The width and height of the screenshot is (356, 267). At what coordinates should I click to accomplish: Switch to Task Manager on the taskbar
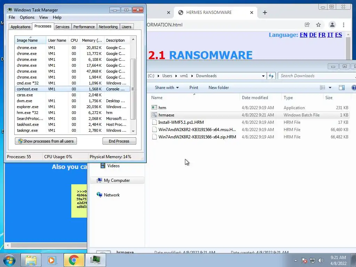95,260
